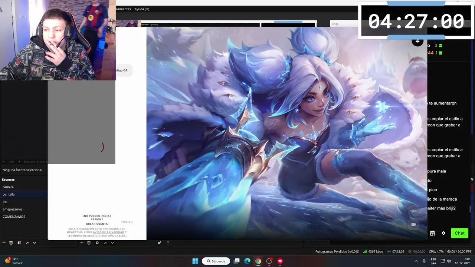Image resolution: width=475 pixels, height=267 pixels.
Task: Open audio mixer three-dot menu
Action: (168, 243)
